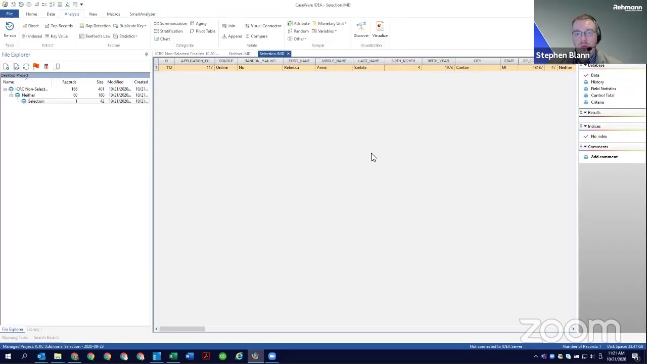Open Aging analysis

tap(198, 23)
